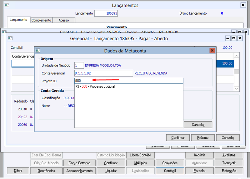Image resolution: width=250 pixels, height=179 pixels.
Task: Focus the Projeto ID input field
Action: tap(129, 81)
